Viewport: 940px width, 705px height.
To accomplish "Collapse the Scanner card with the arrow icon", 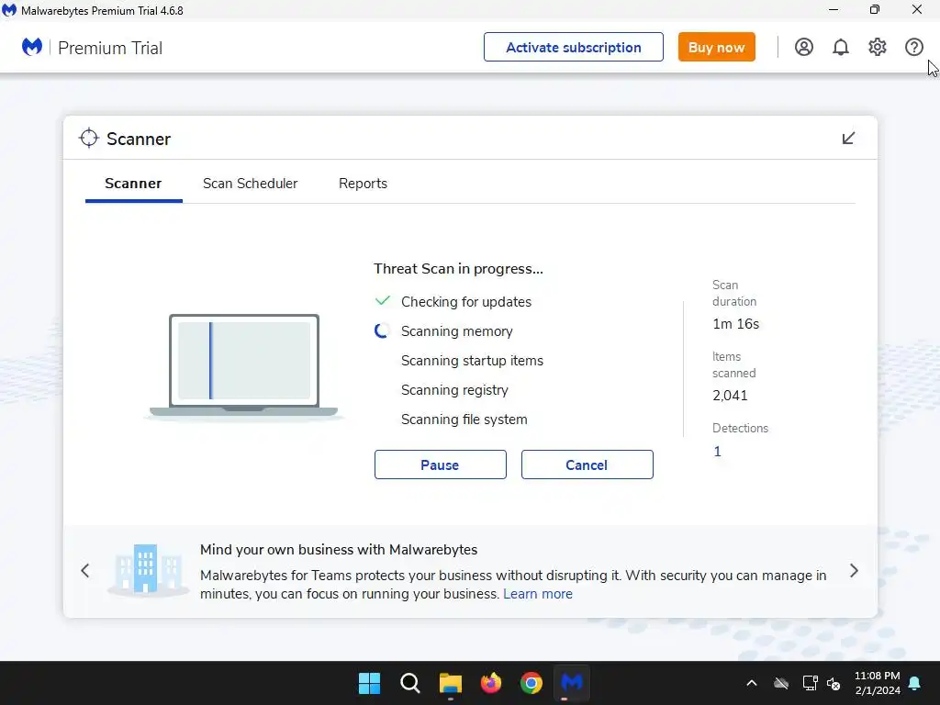I will tap(848, 139).
